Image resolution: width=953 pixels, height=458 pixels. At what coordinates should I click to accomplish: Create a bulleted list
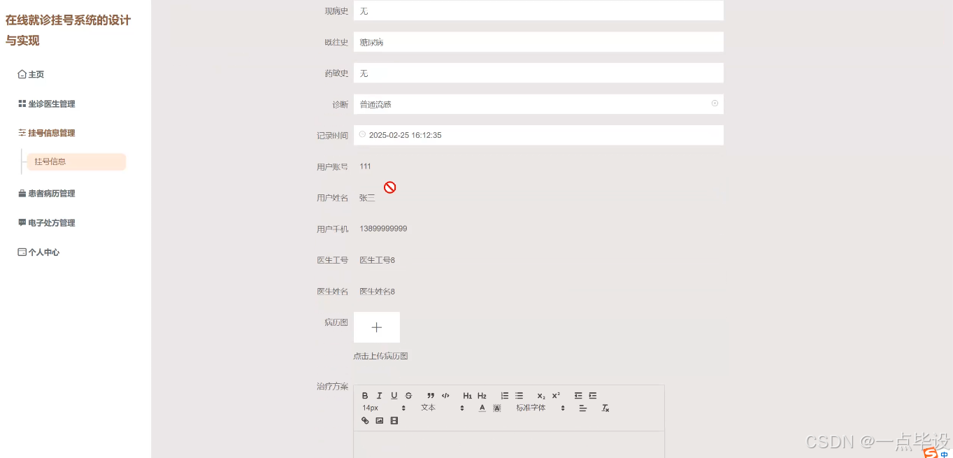point(519,396)
